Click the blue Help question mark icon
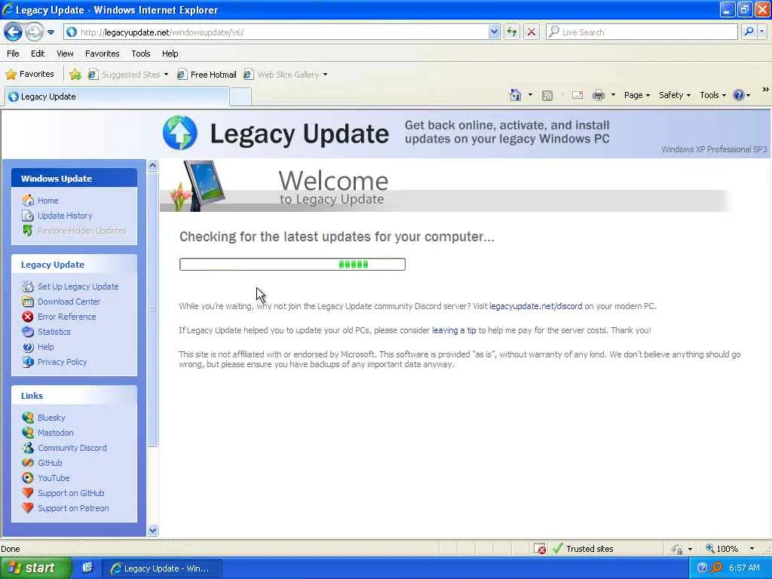772x579 pixels. [739, 95]
